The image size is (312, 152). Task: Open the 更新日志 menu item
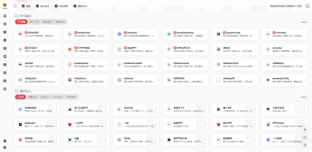point(80,6)
